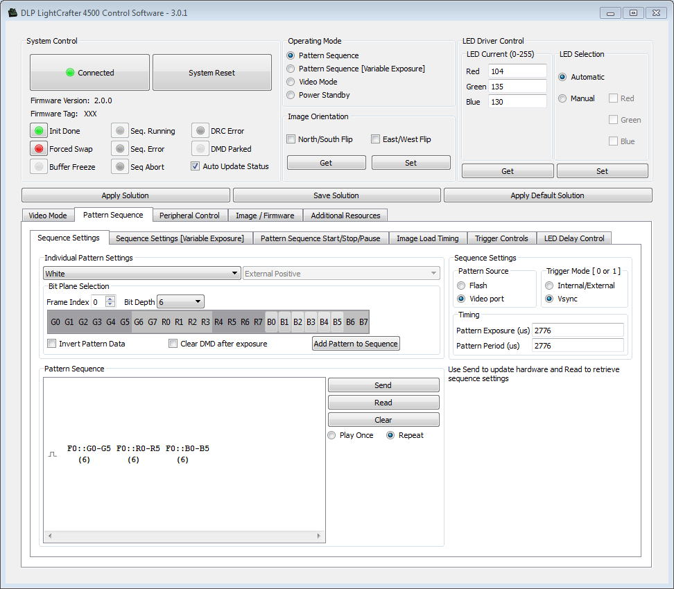Click the Seq. Running indicator

(x=120, y=130)
